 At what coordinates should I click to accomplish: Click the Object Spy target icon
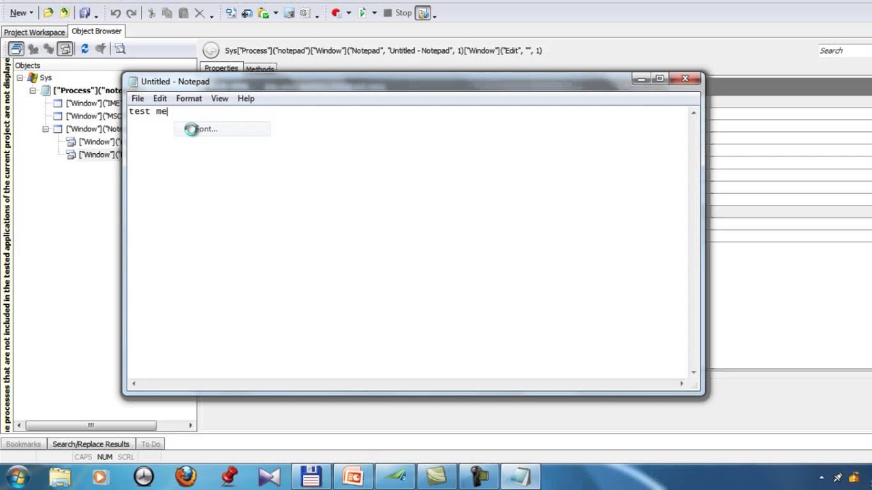(x=247, y=13)
